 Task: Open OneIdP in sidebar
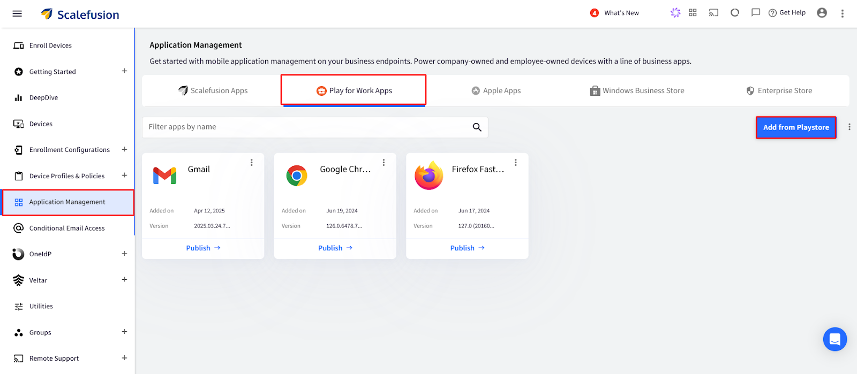point(40,254)
